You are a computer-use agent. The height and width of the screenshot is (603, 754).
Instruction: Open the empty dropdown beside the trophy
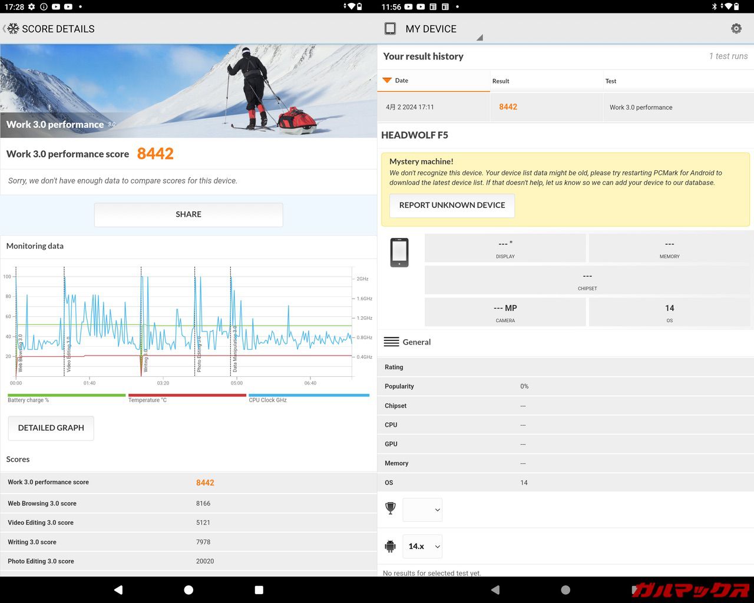pyautogui.click(x=422, y=509)
